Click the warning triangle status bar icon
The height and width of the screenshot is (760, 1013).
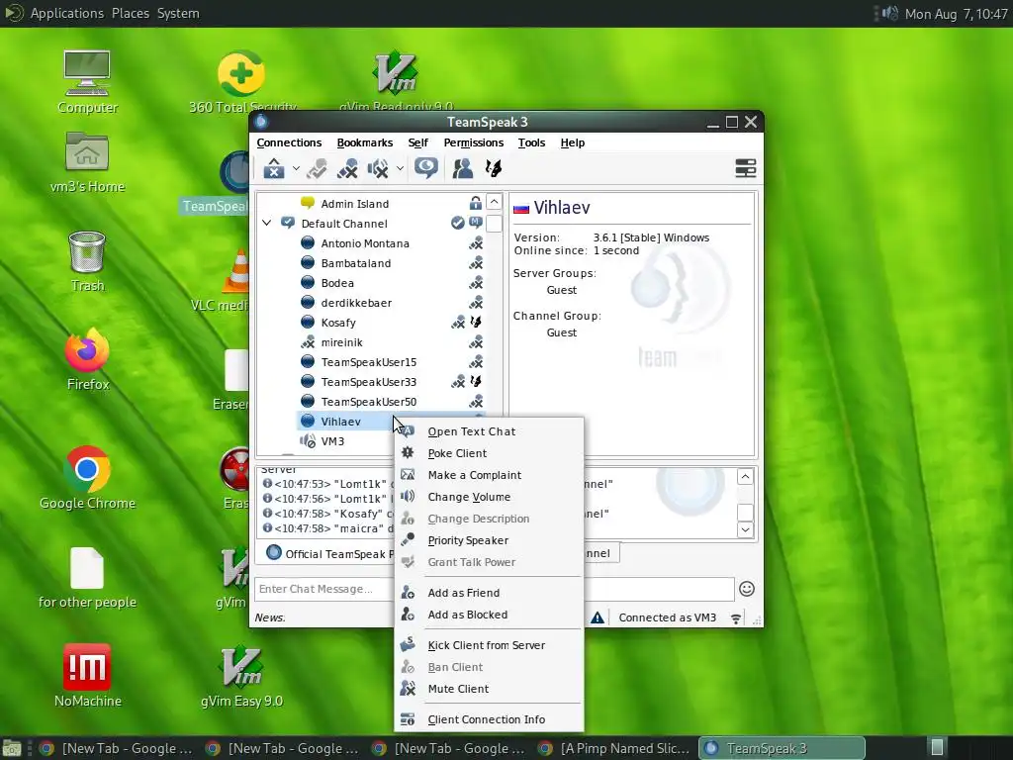pos(598,617)
